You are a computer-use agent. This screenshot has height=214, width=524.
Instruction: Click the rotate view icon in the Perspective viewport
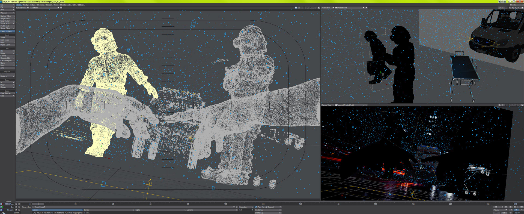pyautogui.click(x=516, y=8)
